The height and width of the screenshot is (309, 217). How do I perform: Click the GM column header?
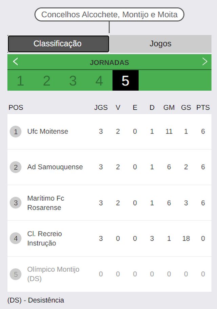[x=169, y=108]
